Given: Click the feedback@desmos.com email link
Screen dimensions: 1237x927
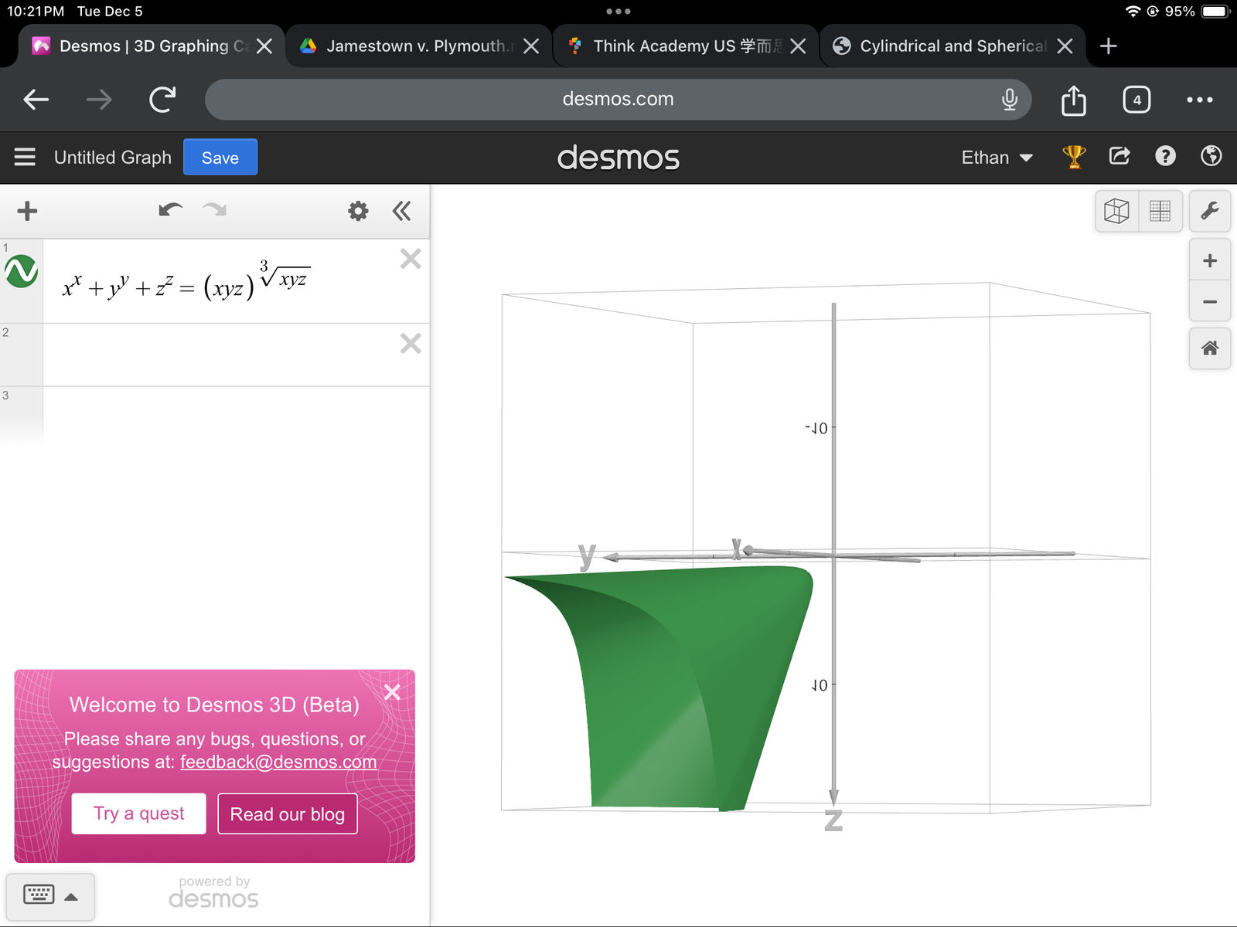Looking at the screenshot, I should [x=278, y=762].
